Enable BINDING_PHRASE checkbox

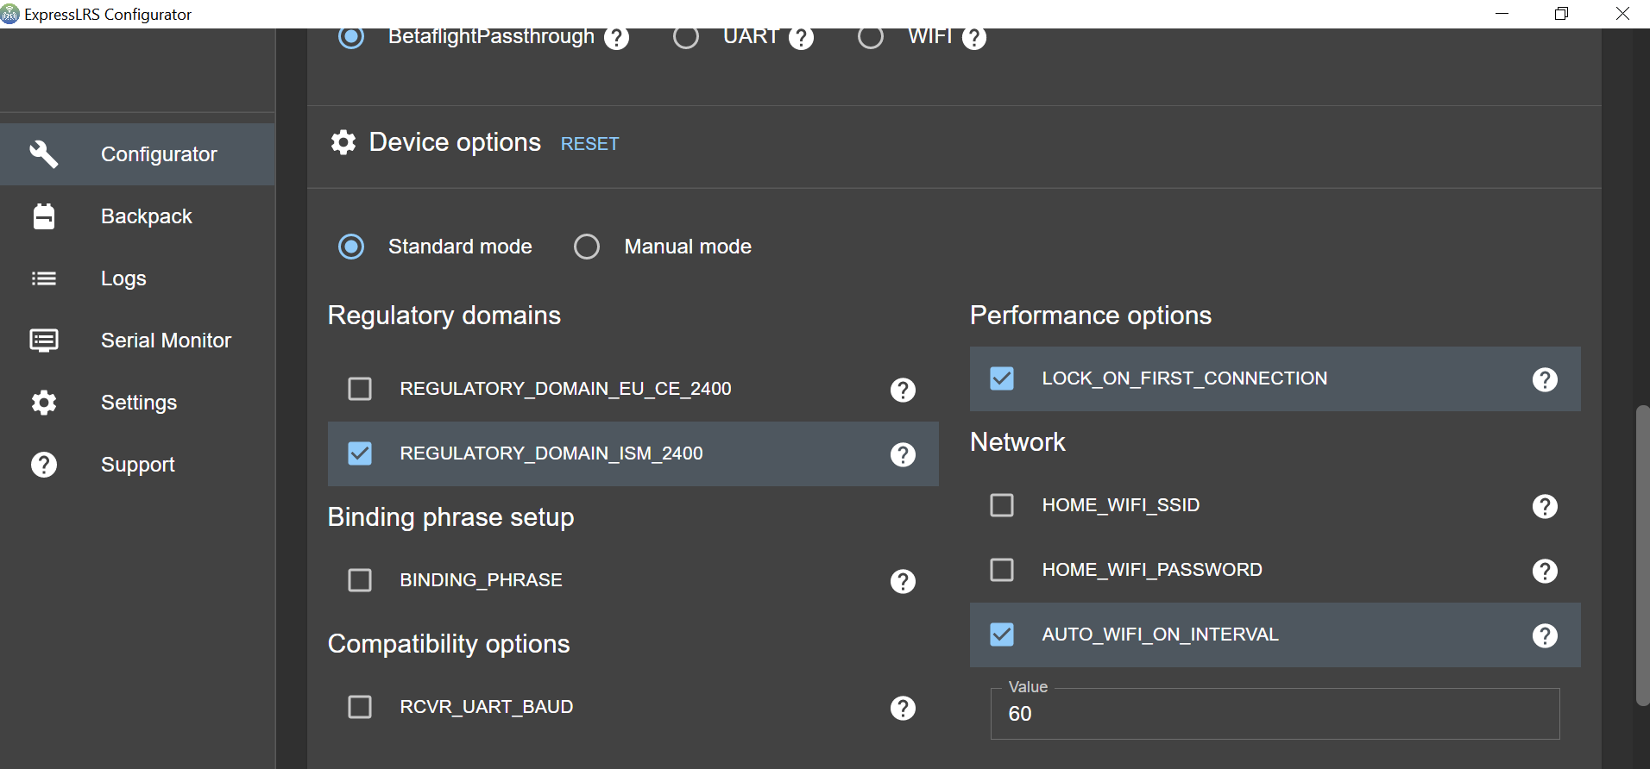click(x=360, y=580)
